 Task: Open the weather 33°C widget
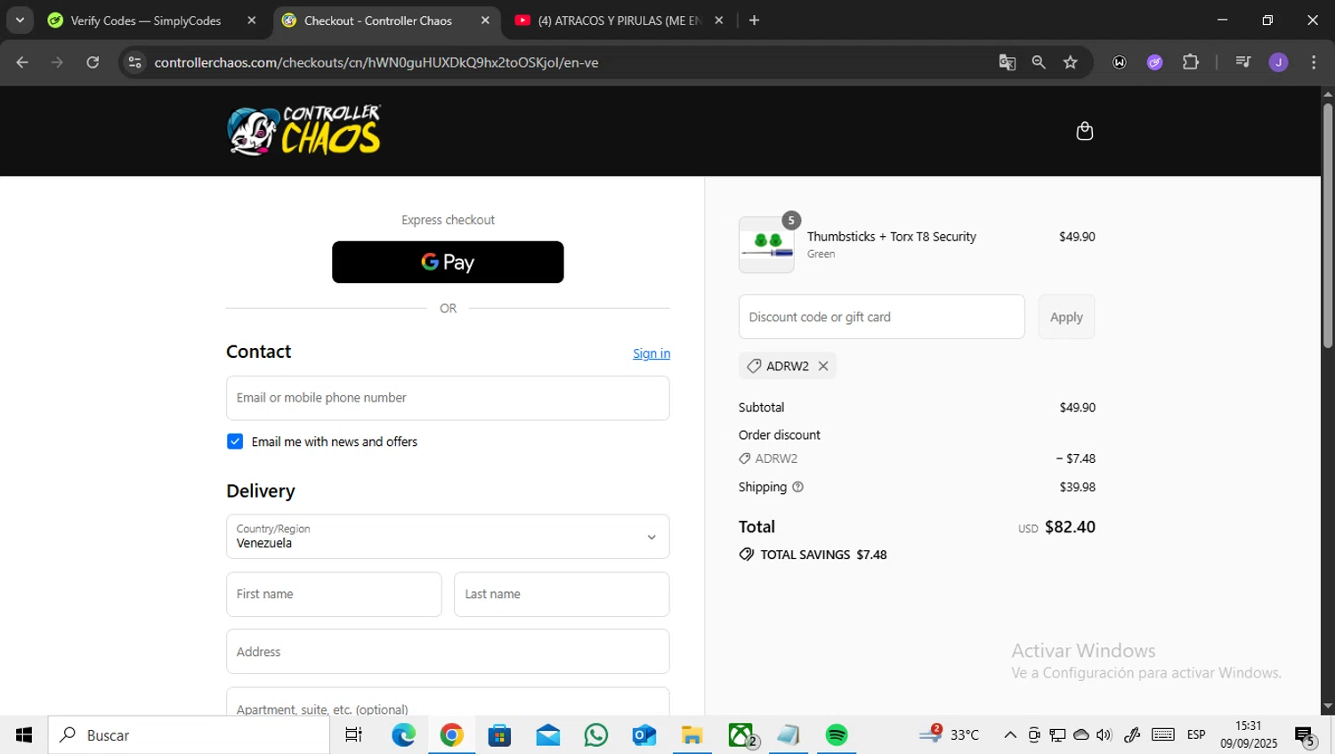pyautogui.click(x=950, y=734)
